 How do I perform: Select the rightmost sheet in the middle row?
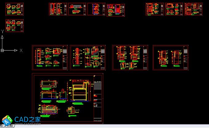[x=171, y=58]
